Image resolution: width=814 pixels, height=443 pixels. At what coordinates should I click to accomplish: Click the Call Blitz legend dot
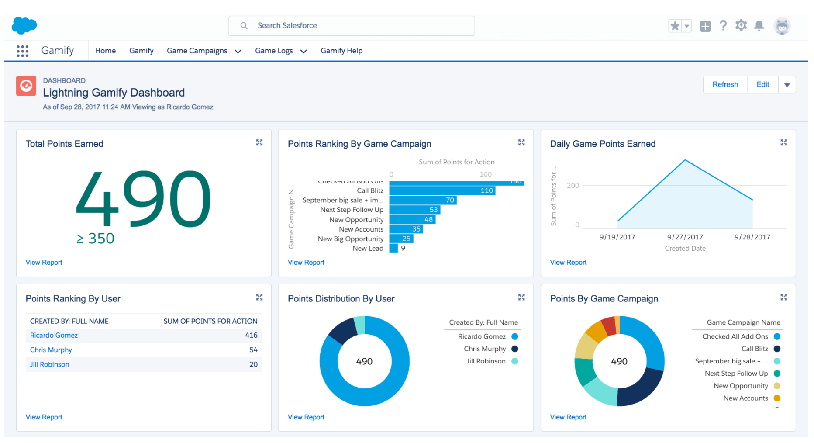coord(777,349)
